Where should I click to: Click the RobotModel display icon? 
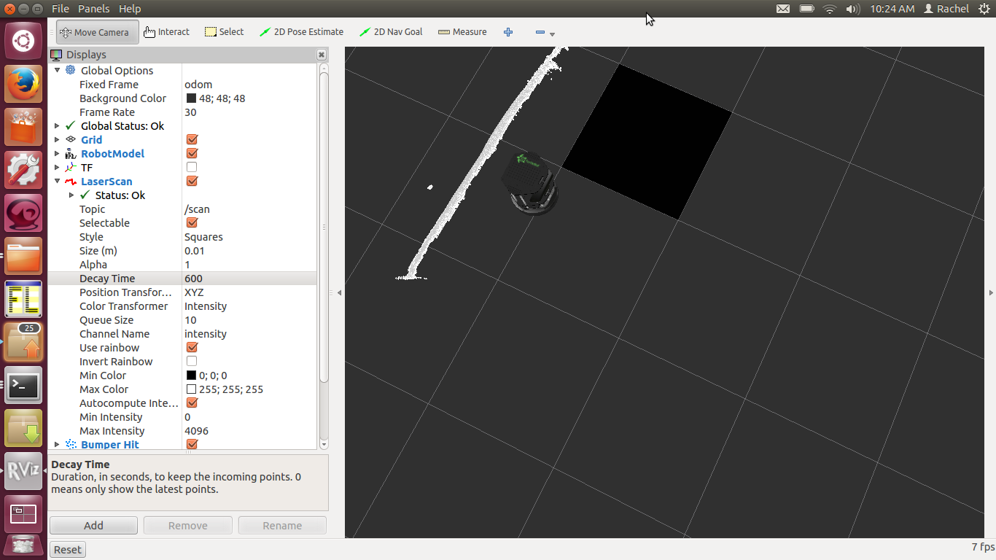(x=70, y=154)
